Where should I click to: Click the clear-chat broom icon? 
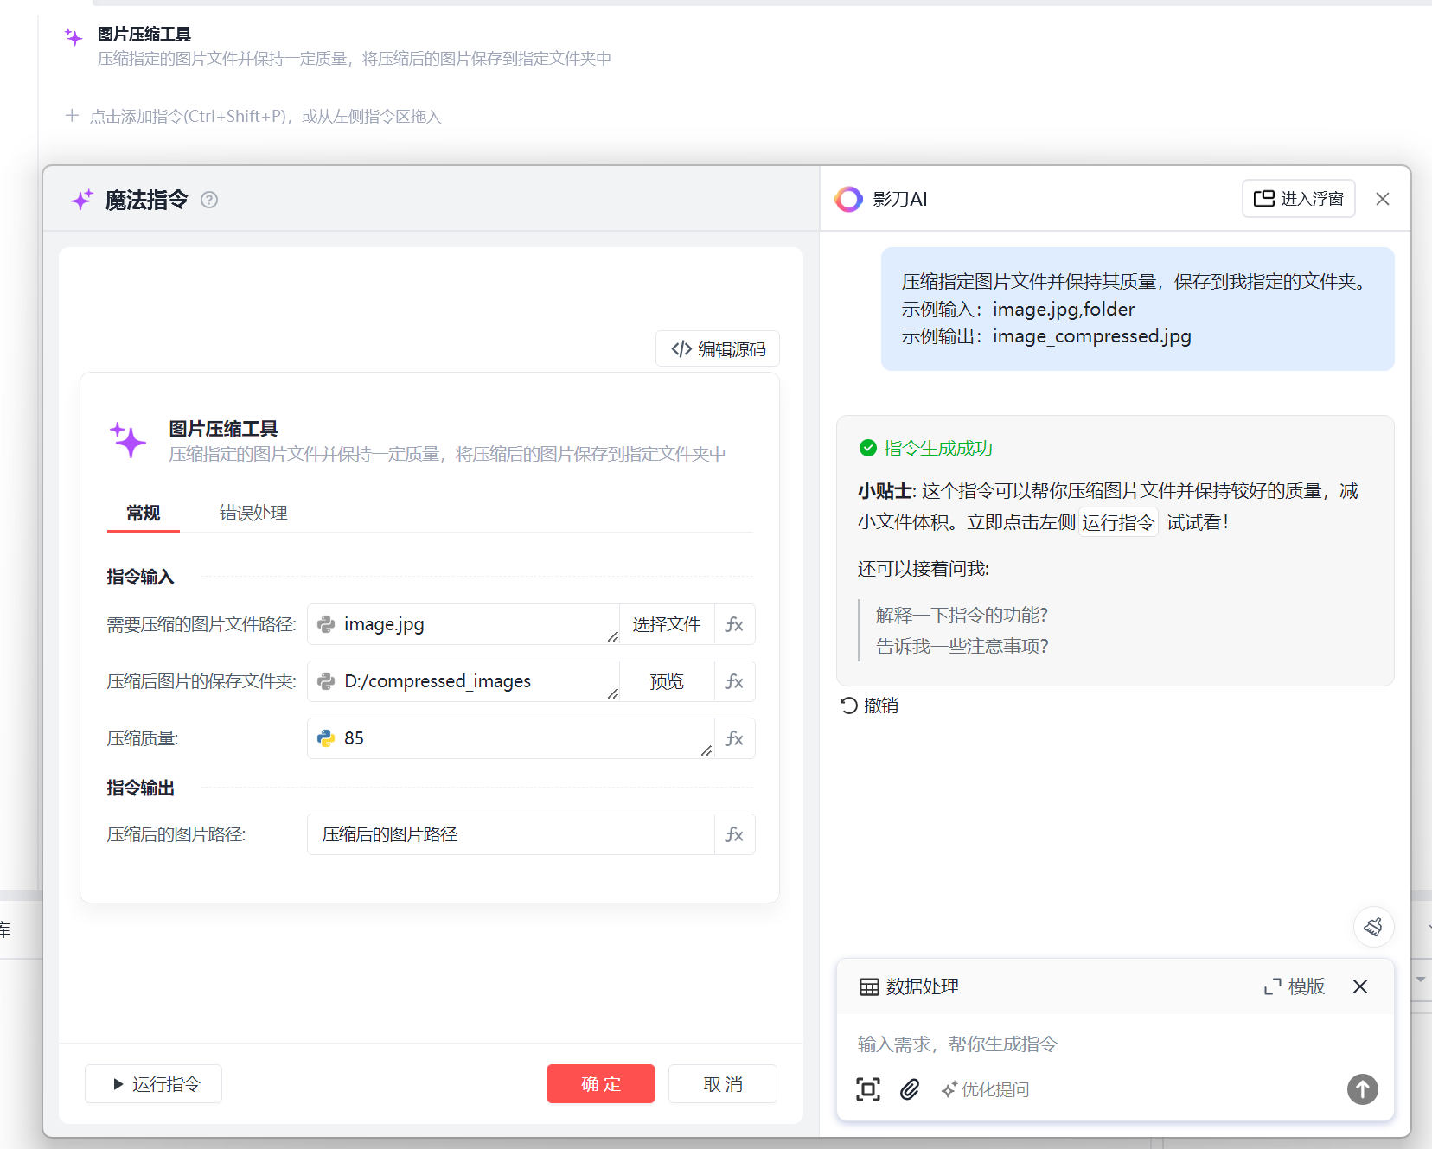pos(1372,928)
